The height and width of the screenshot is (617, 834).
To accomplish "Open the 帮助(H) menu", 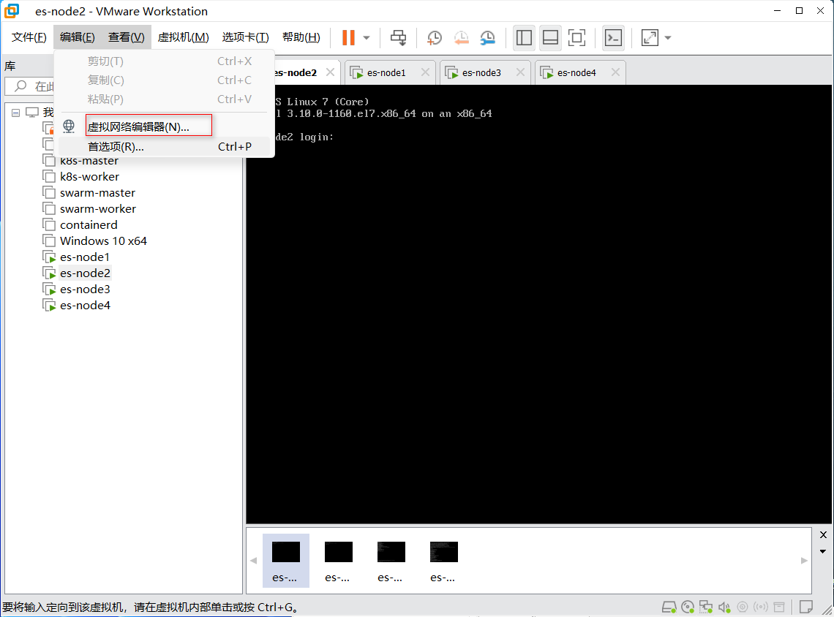I will [301, 37].
